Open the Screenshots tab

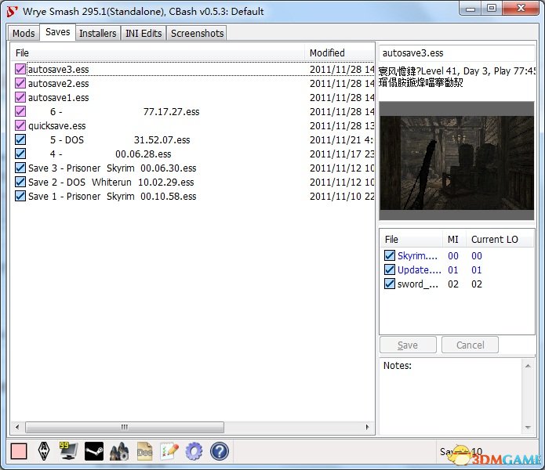pos(197,34)
